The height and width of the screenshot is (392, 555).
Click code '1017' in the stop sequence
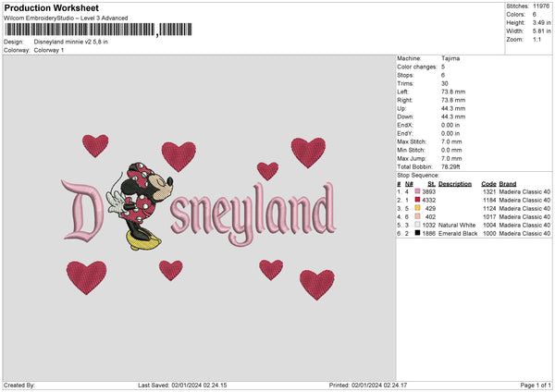coord(489,217)
